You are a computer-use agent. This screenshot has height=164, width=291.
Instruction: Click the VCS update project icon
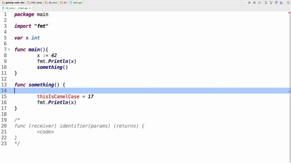point(266,3)
